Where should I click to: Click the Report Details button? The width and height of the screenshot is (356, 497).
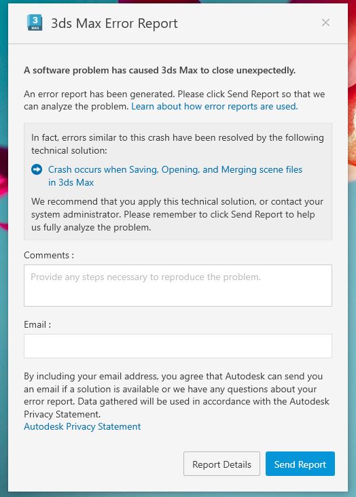tap(221, 464)
